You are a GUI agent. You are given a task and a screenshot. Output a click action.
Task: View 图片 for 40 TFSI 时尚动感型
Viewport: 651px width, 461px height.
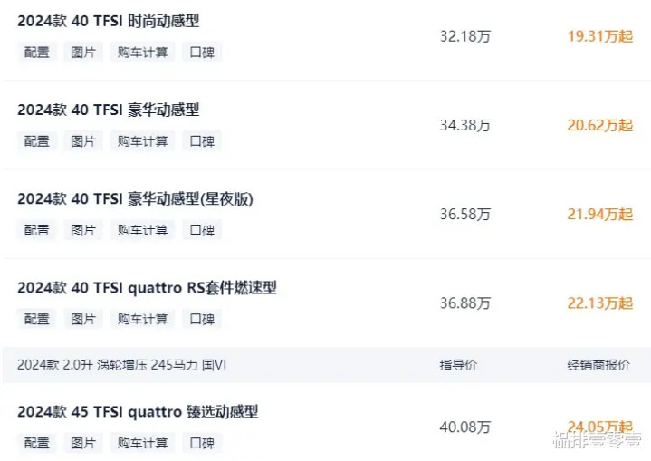click(83, 52)
